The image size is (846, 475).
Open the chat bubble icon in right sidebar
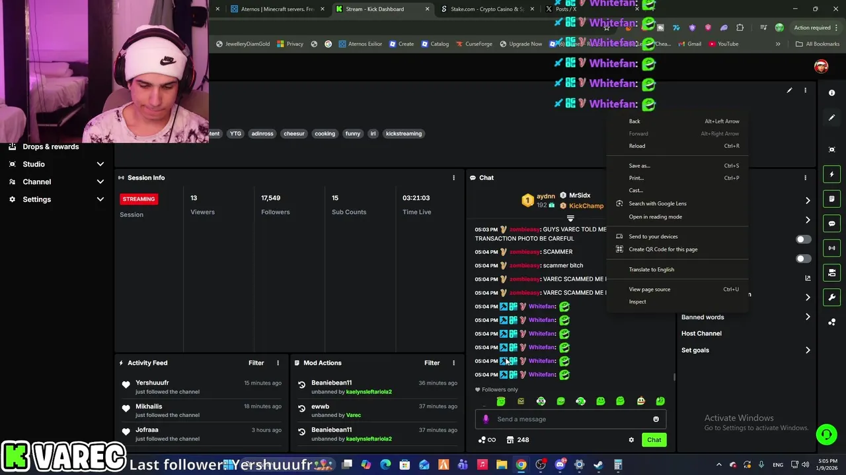[x=831, y=223]
